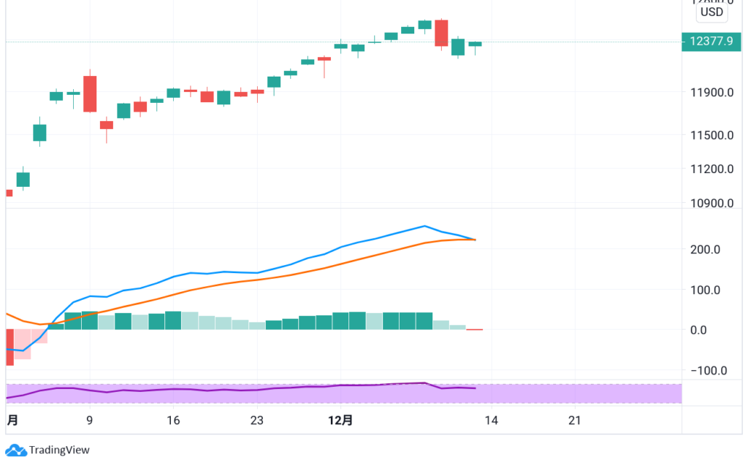The height and width of the screenshot is (465, 748).
Task: Click the purple oscillator line in bottom pane
Action: pos(219,390)
